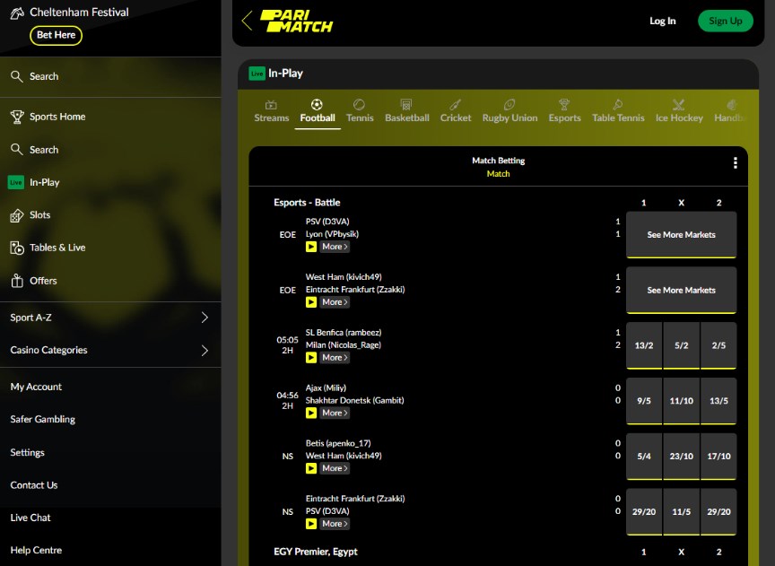This screenshot has height=566, width=775.
Task: Select 17/10 odds on West Ham (kivich49)
Action: coord(718,457)
